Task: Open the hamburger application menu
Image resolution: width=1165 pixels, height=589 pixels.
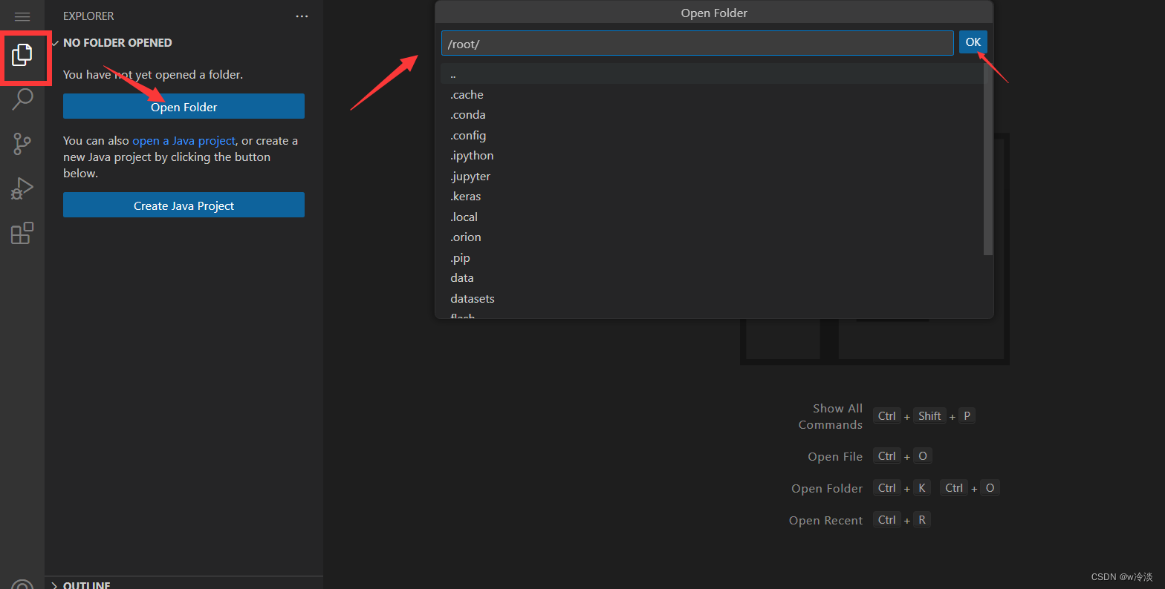Action: [x=22, y=16]
